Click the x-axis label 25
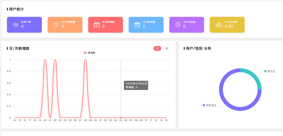This screenshot has height=136, width=283. (70, 120)
